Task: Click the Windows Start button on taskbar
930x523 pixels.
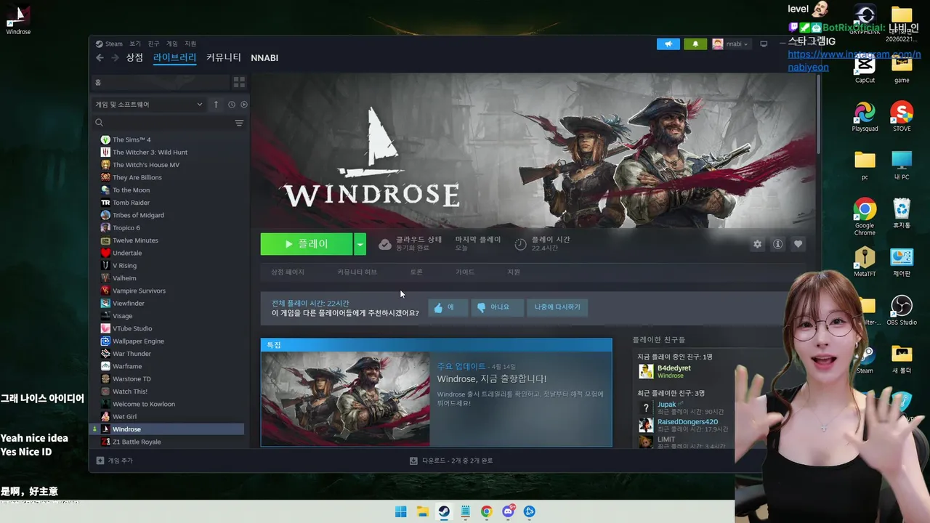Action: coord(400,511)
